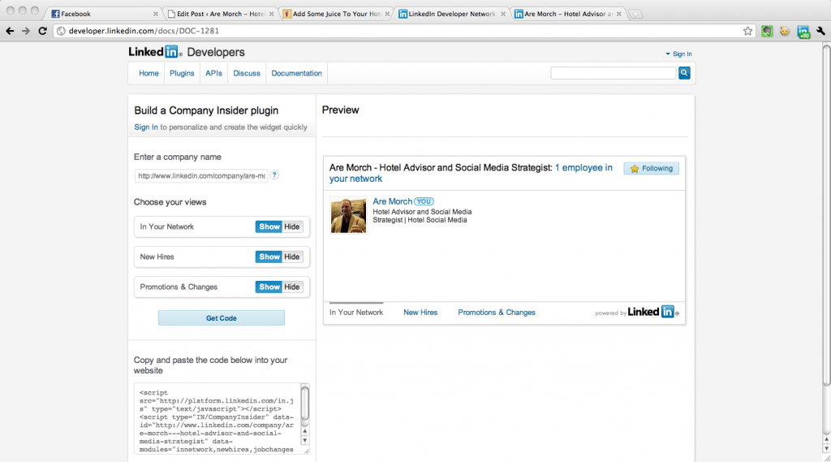Close the Edit Post tab

[x=271, y=14]
